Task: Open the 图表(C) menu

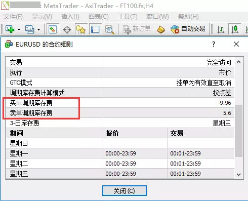Action: click(99, 17)
